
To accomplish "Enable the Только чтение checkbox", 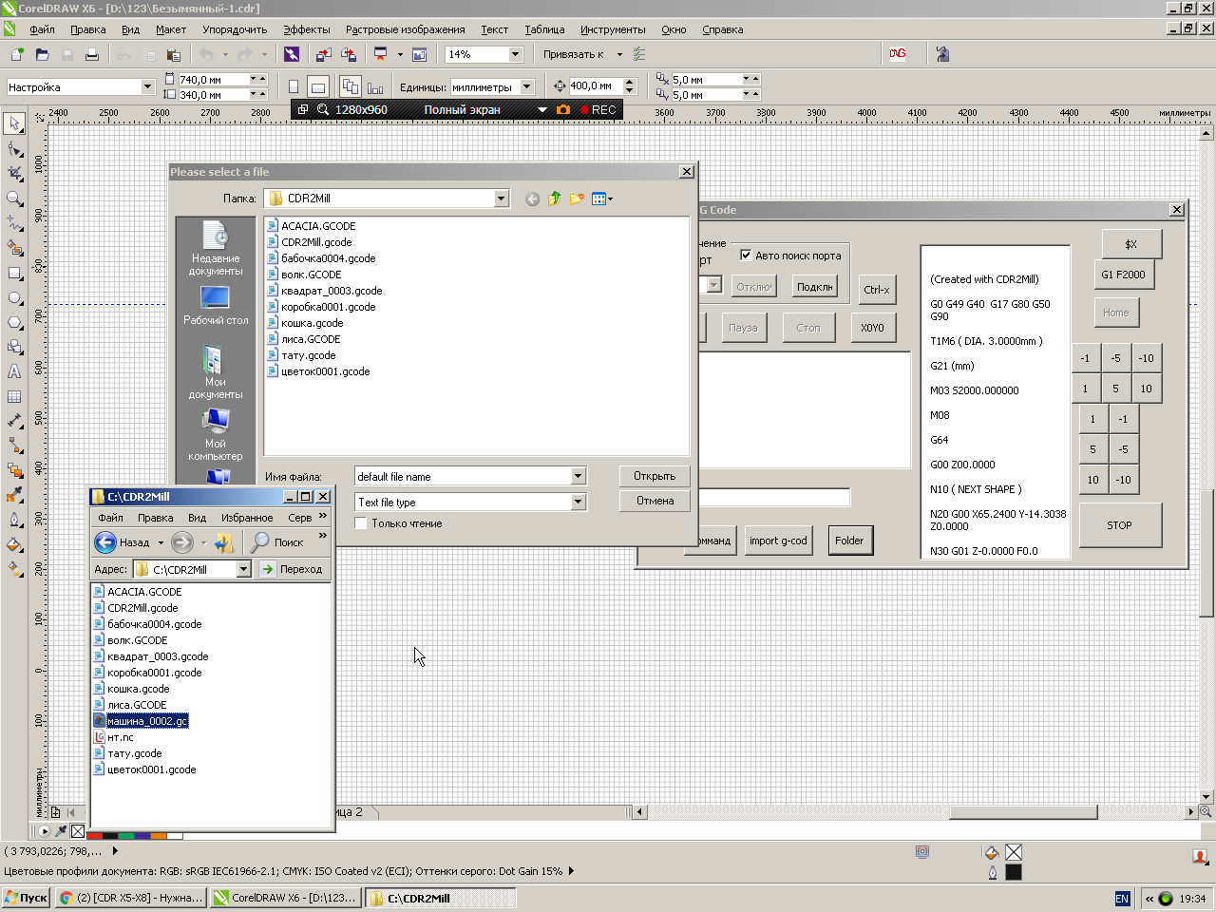I will tap(361, 523).
